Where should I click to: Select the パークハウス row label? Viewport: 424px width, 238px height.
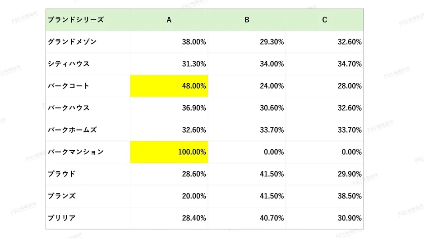click(69, 108)
